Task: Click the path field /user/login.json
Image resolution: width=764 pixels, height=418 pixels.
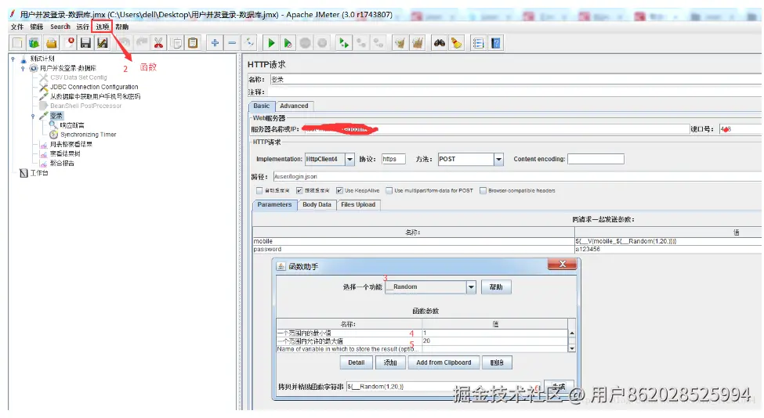Action: [516, 177]
